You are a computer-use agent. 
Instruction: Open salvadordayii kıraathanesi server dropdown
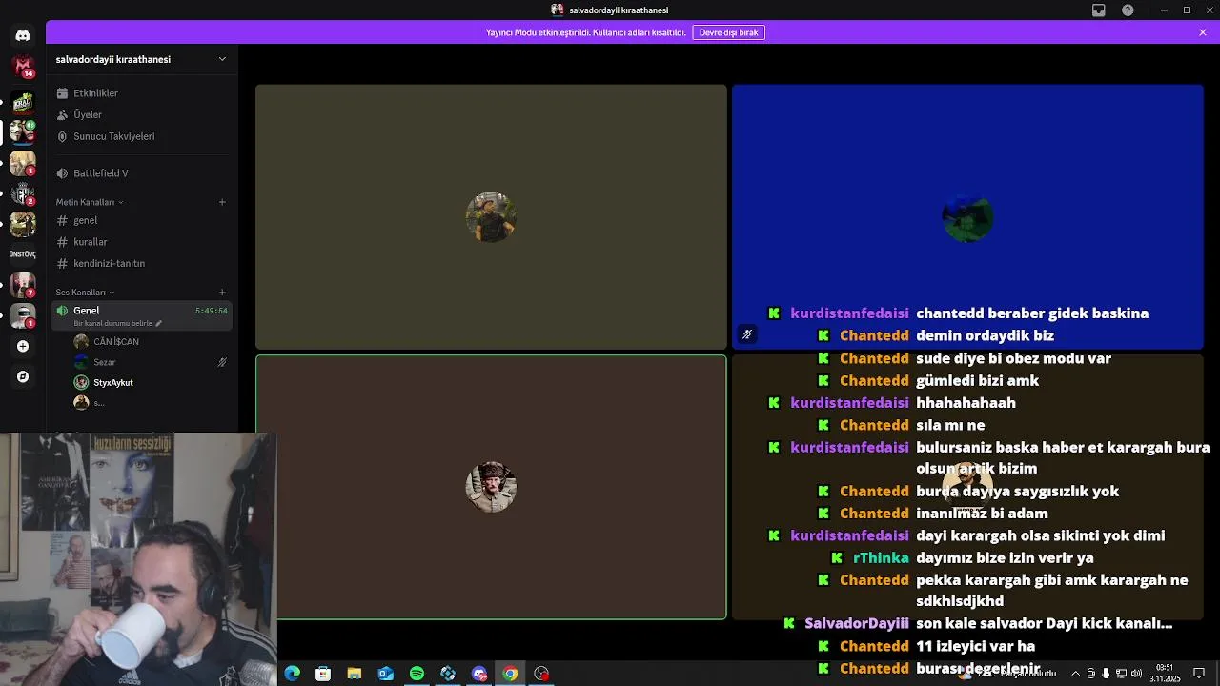click(x=141, y=59)
